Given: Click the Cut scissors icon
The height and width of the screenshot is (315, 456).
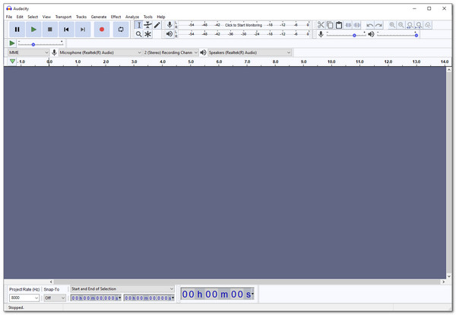Looking at the screenshot, I should point(321,25).
